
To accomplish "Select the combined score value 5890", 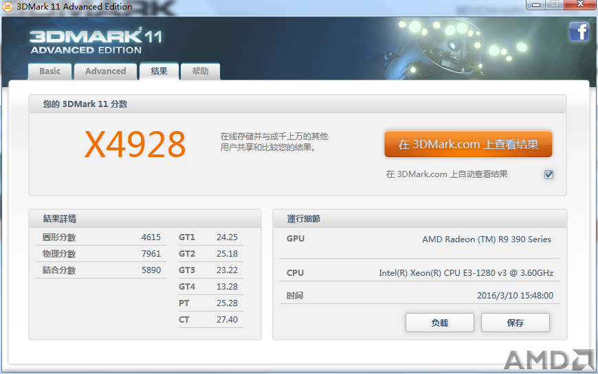I will click(x=151, y=270).
